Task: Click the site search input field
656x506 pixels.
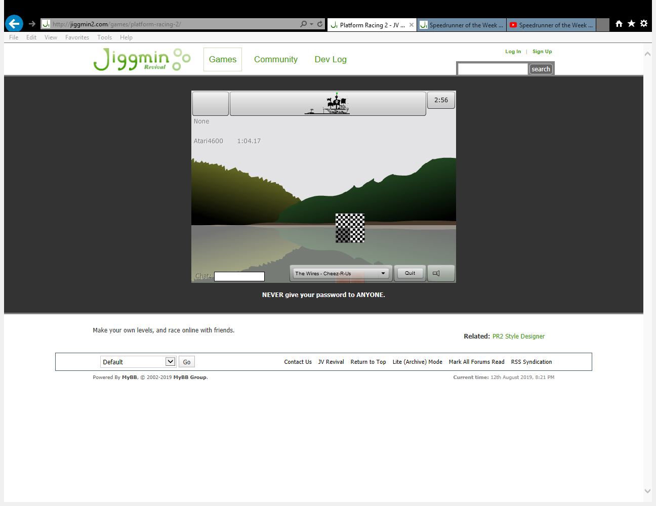Action: tap(493, 69)
